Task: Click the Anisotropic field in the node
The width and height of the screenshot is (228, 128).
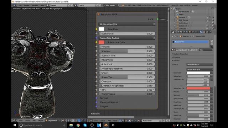Action: coord(127,64)
